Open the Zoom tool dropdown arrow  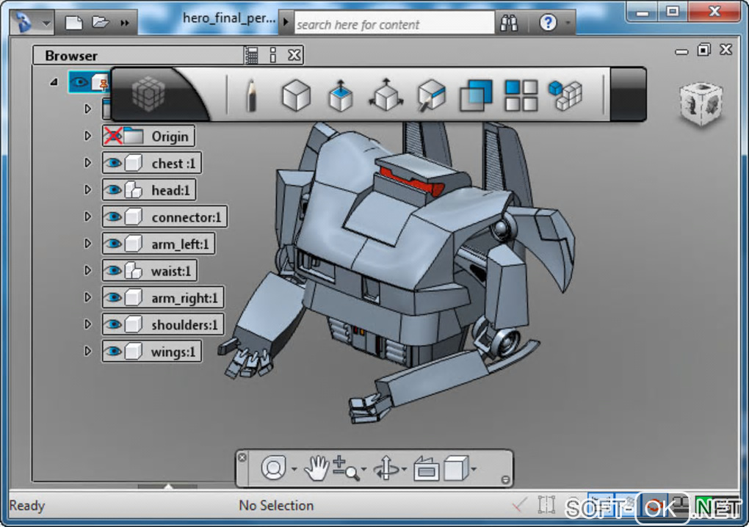[363, 470]
